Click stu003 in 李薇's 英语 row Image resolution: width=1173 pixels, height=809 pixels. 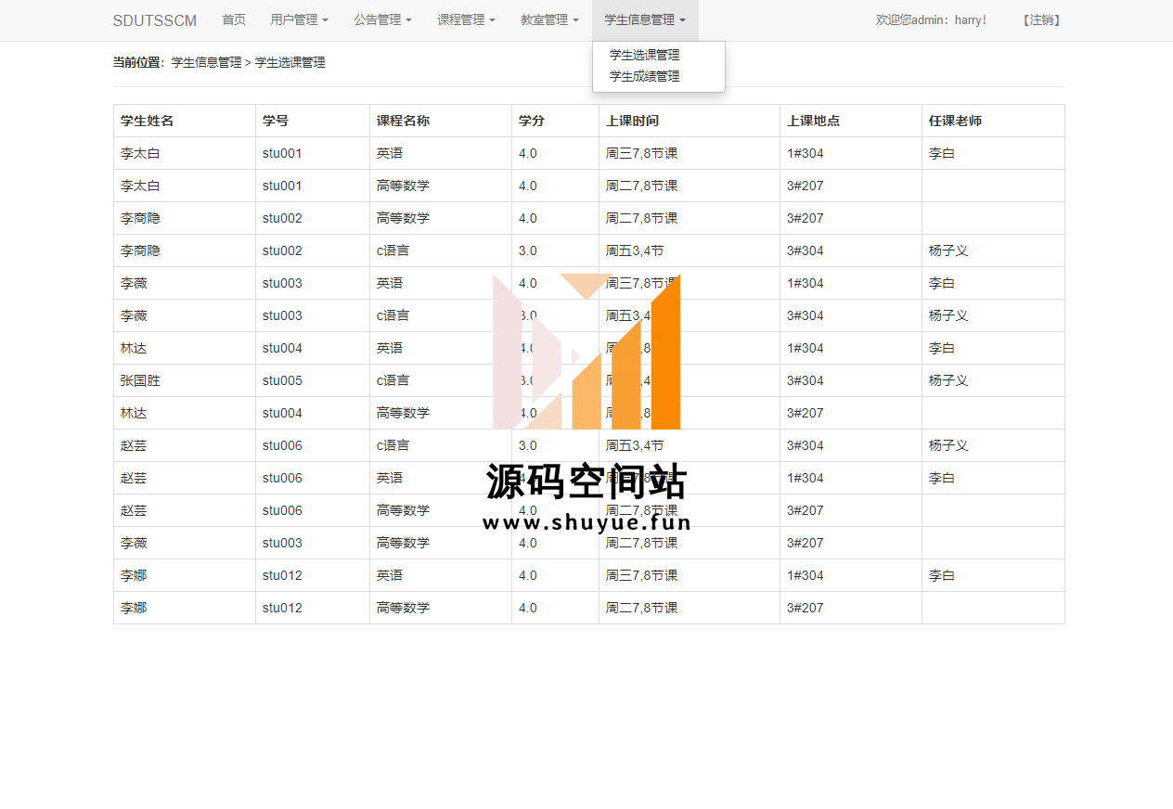[x=282, y=283]
